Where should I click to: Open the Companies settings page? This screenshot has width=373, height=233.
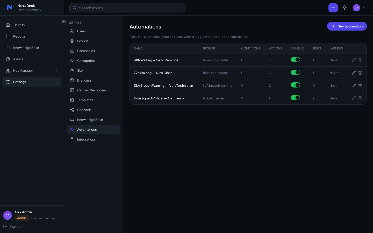(x=94, y=51)
